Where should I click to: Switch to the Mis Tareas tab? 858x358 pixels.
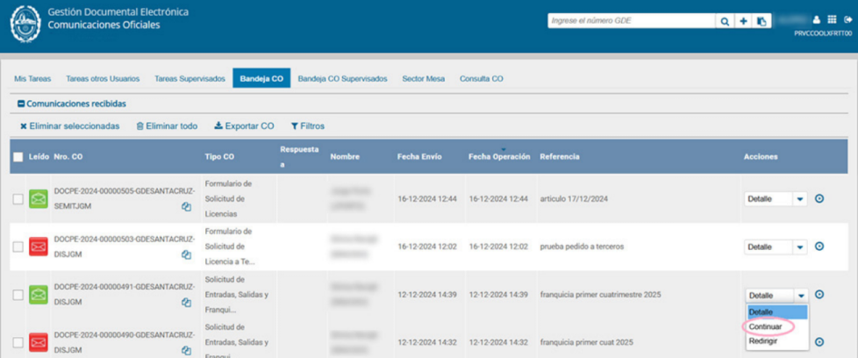32,79
